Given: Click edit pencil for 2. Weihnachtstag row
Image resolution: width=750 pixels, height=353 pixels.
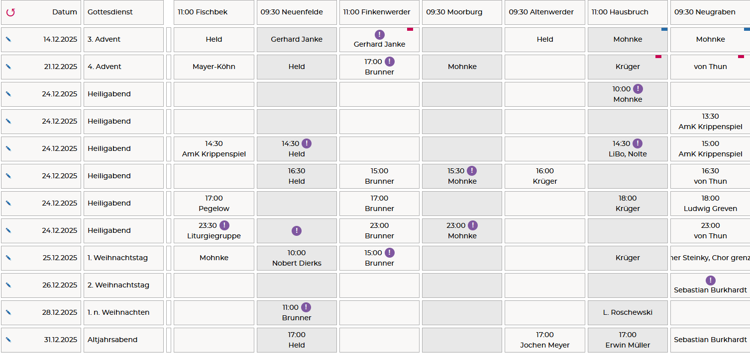Looking at the screenshot, I should (8, 285).
